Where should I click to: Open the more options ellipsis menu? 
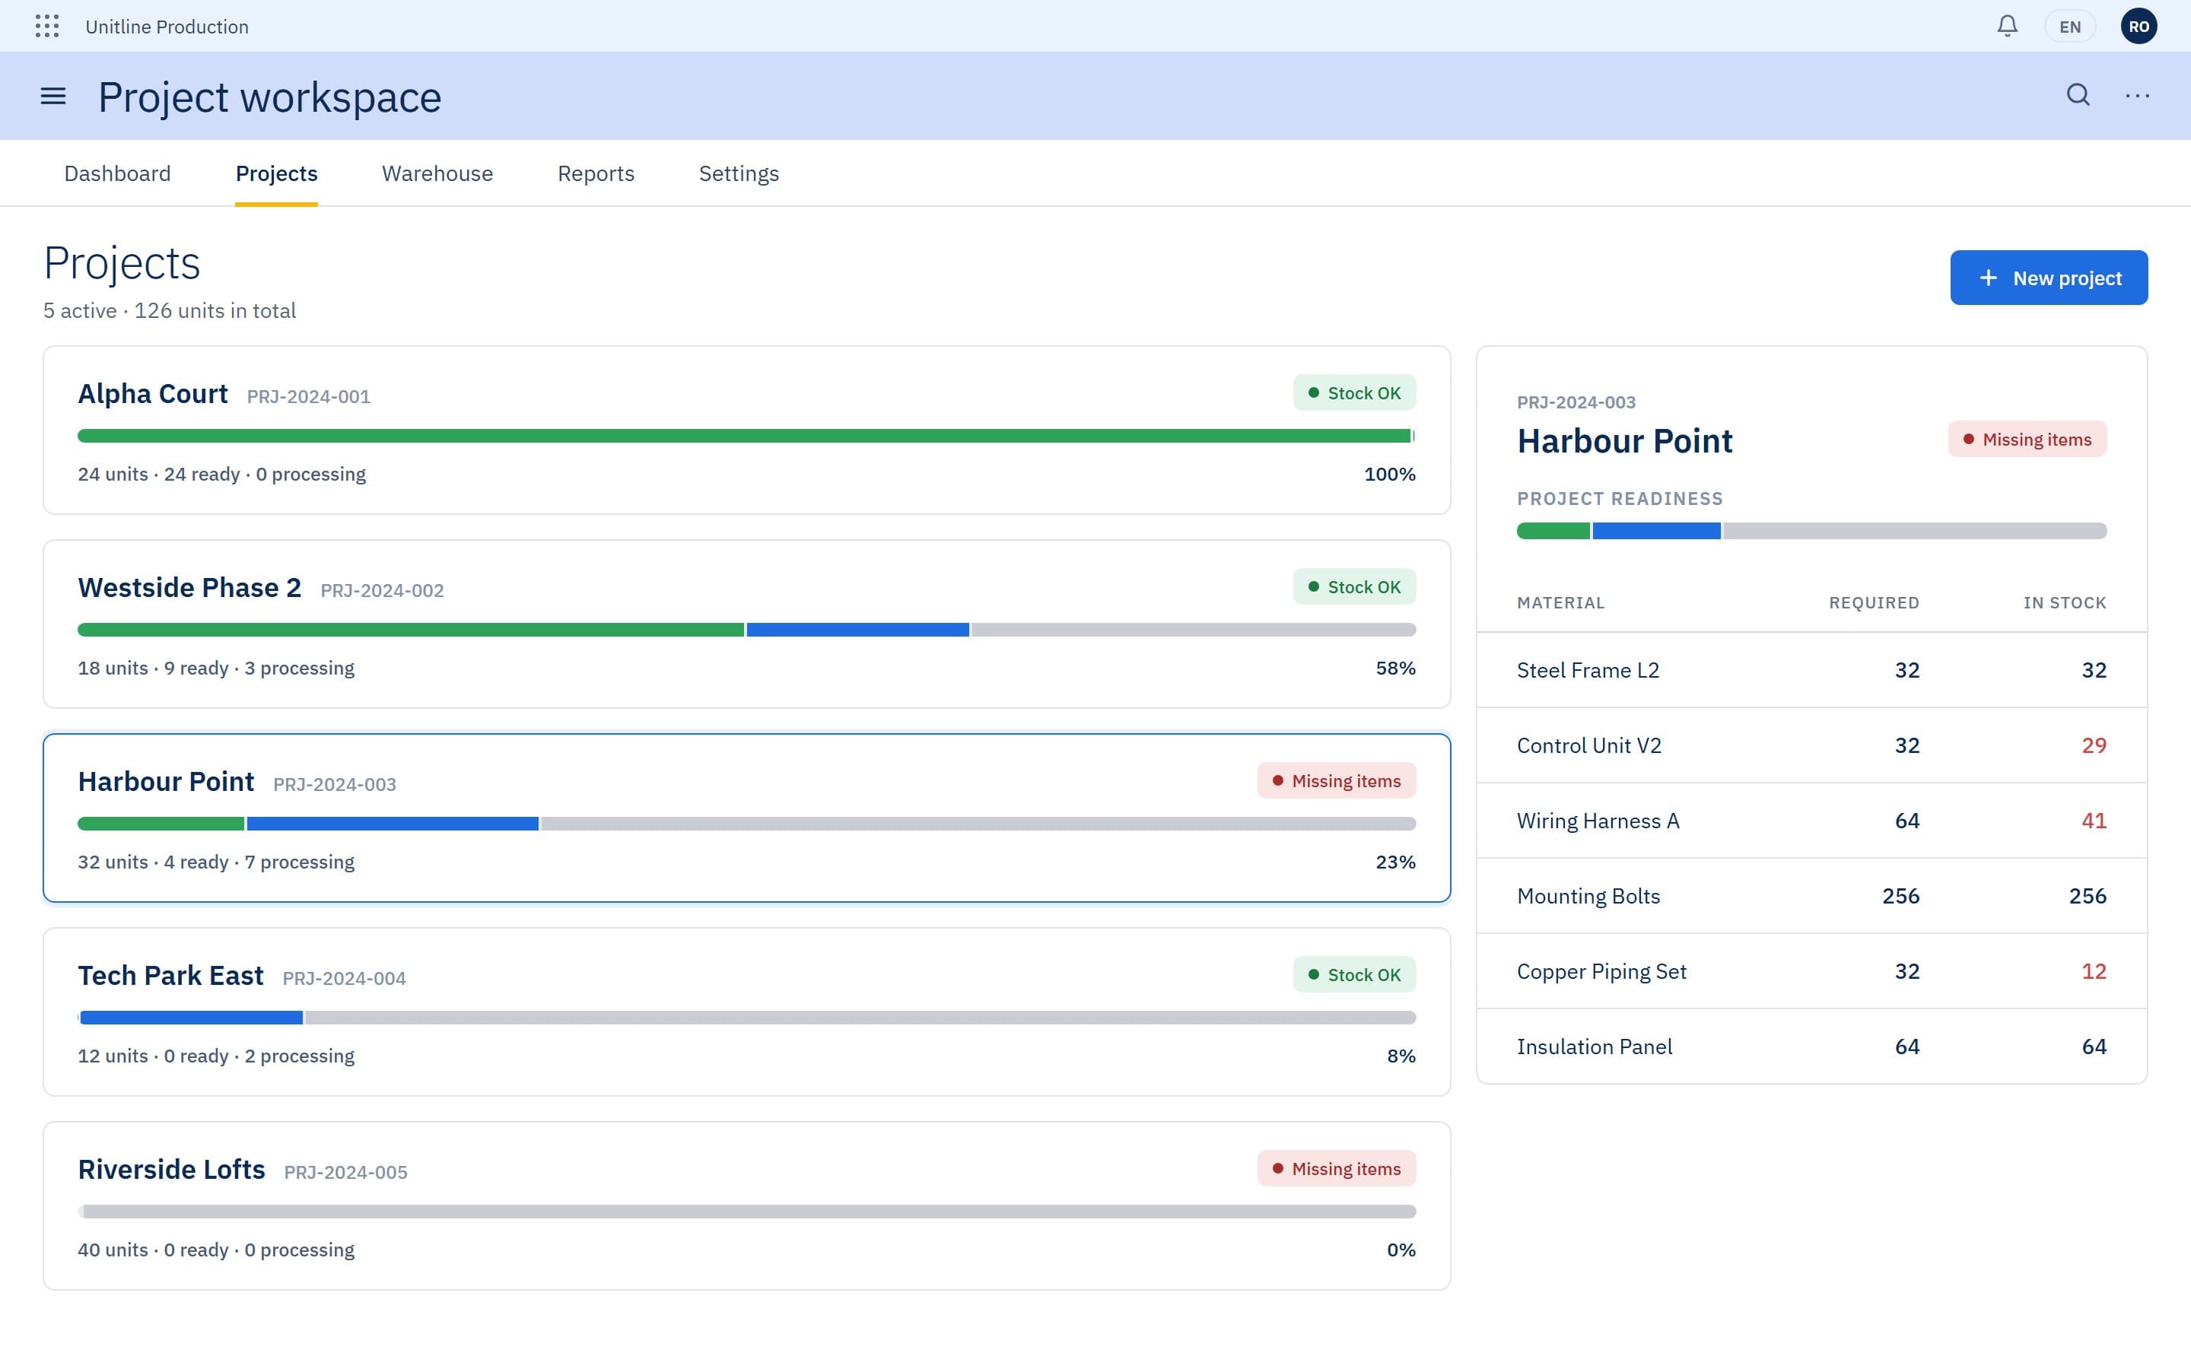tap(2138, 95)
